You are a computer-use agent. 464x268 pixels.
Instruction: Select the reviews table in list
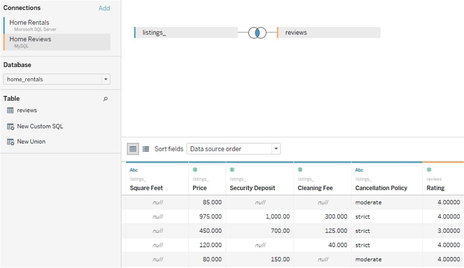[27, 110]
